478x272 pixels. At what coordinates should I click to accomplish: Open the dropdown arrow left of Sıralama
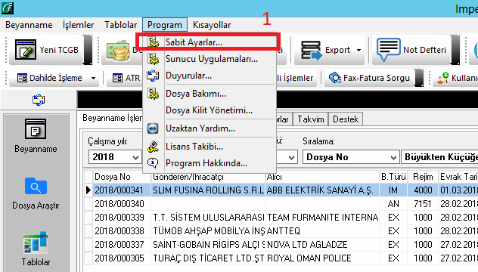(x=291, y=157)
